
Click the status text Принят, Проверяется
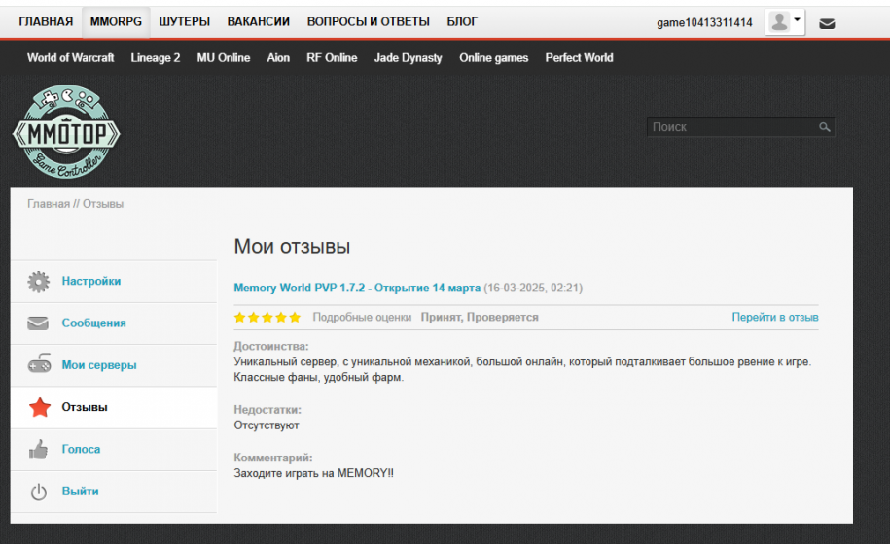(480, 318)
